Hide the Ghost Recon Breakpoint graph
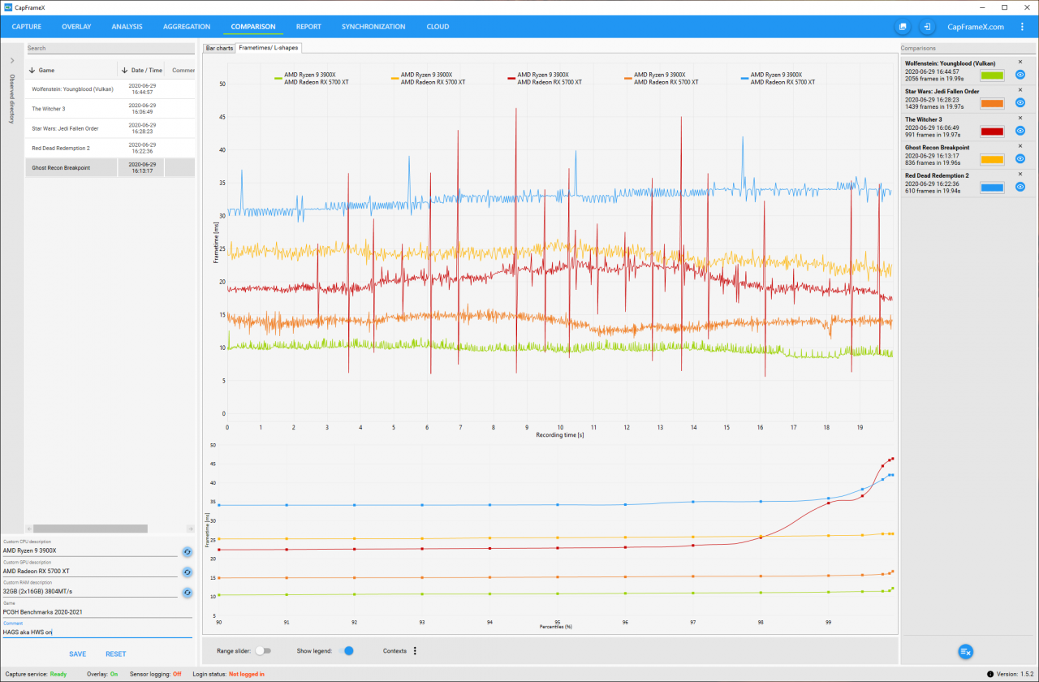The height and width of the screenshot is (682, 1039). pyautogui.click(x=1020, y=159)
